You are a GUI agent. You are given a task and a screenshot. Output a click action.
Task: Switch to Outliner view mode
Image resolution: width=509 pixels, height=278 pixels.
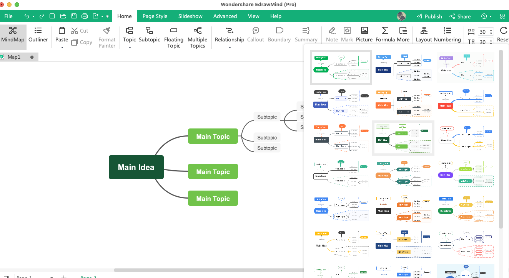pos(38,35)
